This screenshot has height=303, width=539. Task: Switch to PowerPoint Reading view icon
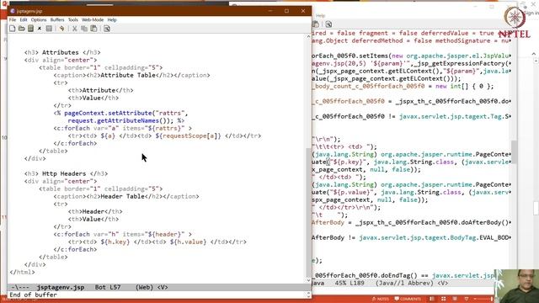click(455, 299)
